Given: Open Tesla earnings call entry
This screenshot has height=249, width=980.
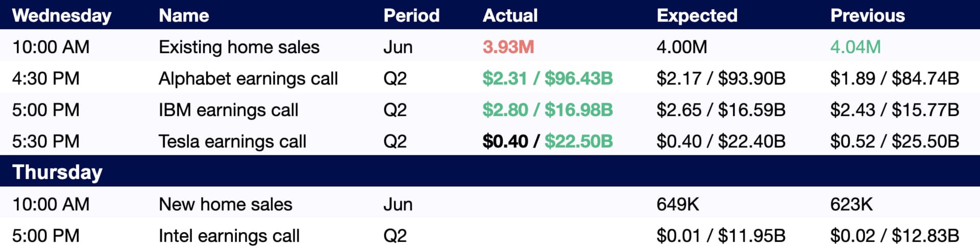Looking at the screenshot, I should (233, 142).
